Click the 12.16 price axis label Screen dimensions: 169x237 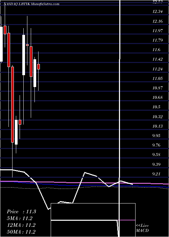tap(158, 21)
